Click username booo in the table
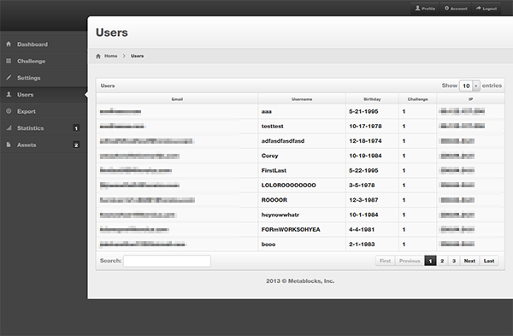 268,244
